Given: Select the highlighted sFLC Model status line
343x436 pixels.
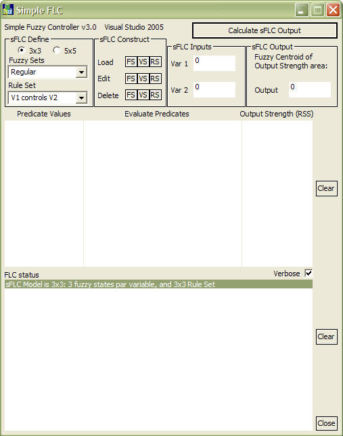Looking at the screenshot, I should pyautogui.click(x=158, y=284).
